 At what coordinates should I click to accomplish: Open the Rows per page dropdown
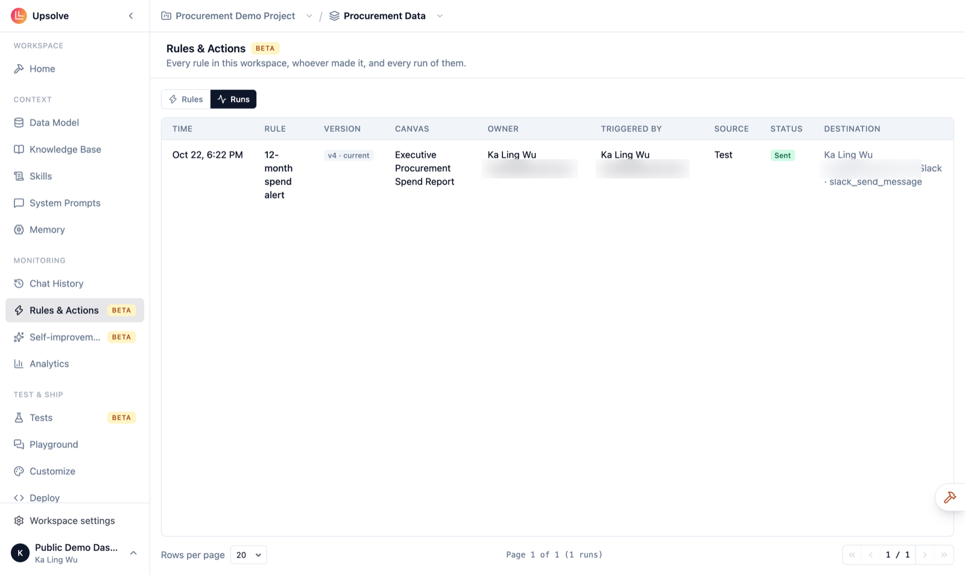tap(248, 555)
